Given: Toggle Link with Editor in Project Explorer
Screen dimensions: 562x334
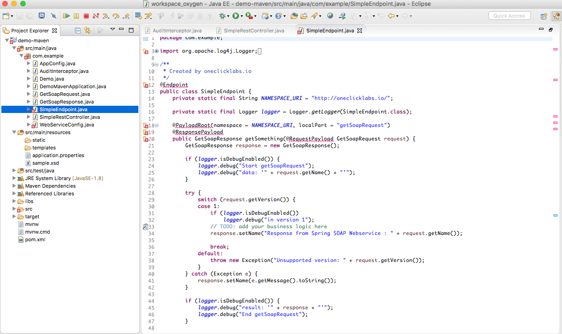Looking at the screenshot, I should 88,30.
